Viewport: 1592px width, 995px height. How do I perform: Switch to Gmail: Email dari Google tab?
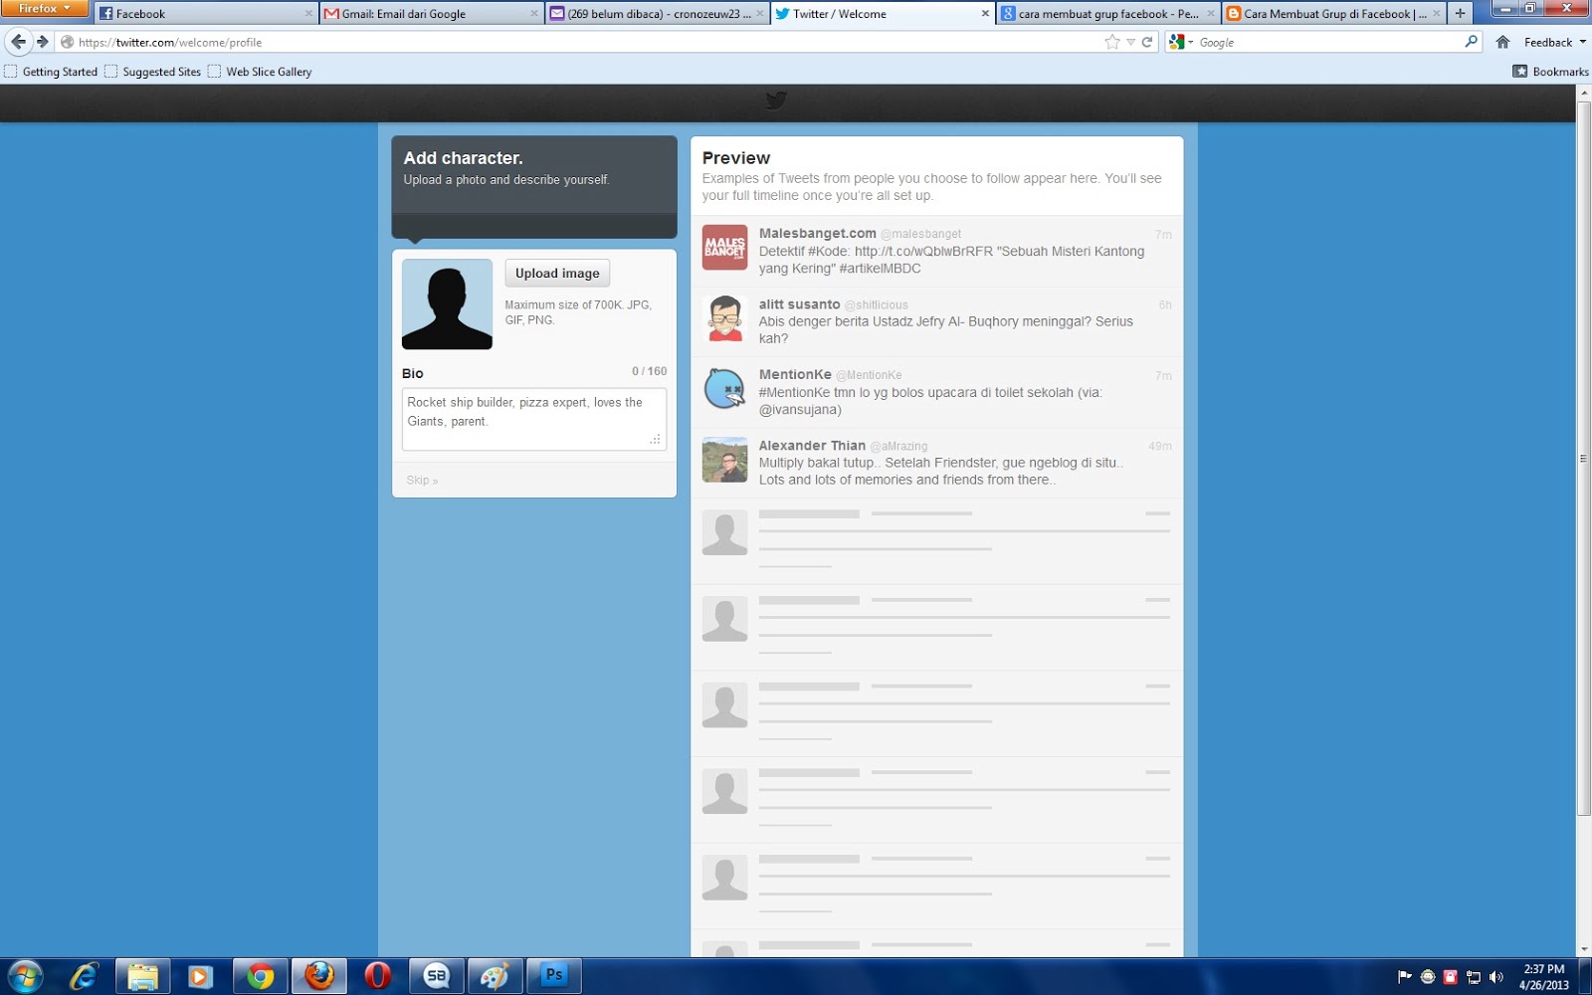point(431,13)
